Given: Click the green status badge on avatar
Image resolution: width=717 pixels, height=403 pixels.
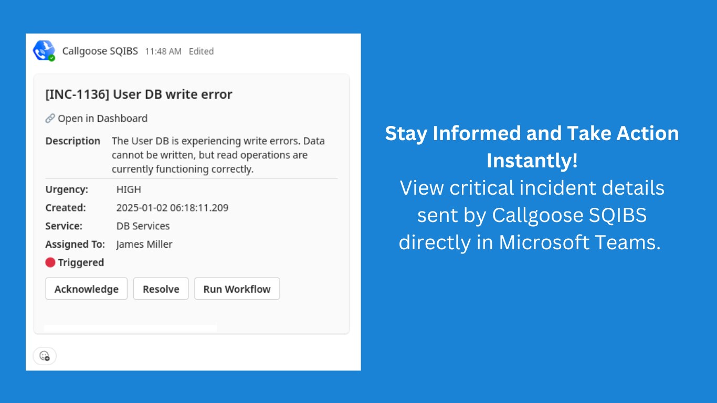Looking at the screenshot, I should point(52,58).
